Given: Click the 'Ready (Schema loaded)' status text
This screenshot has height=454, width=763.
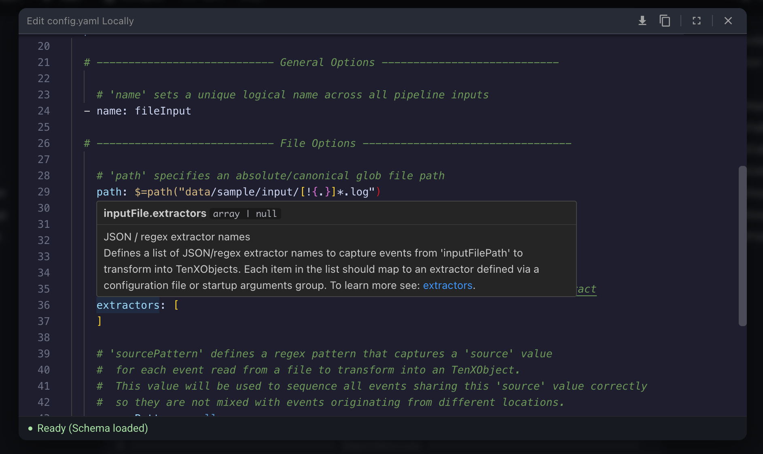Looking at the screenshot, I should (x=92, y=428).
